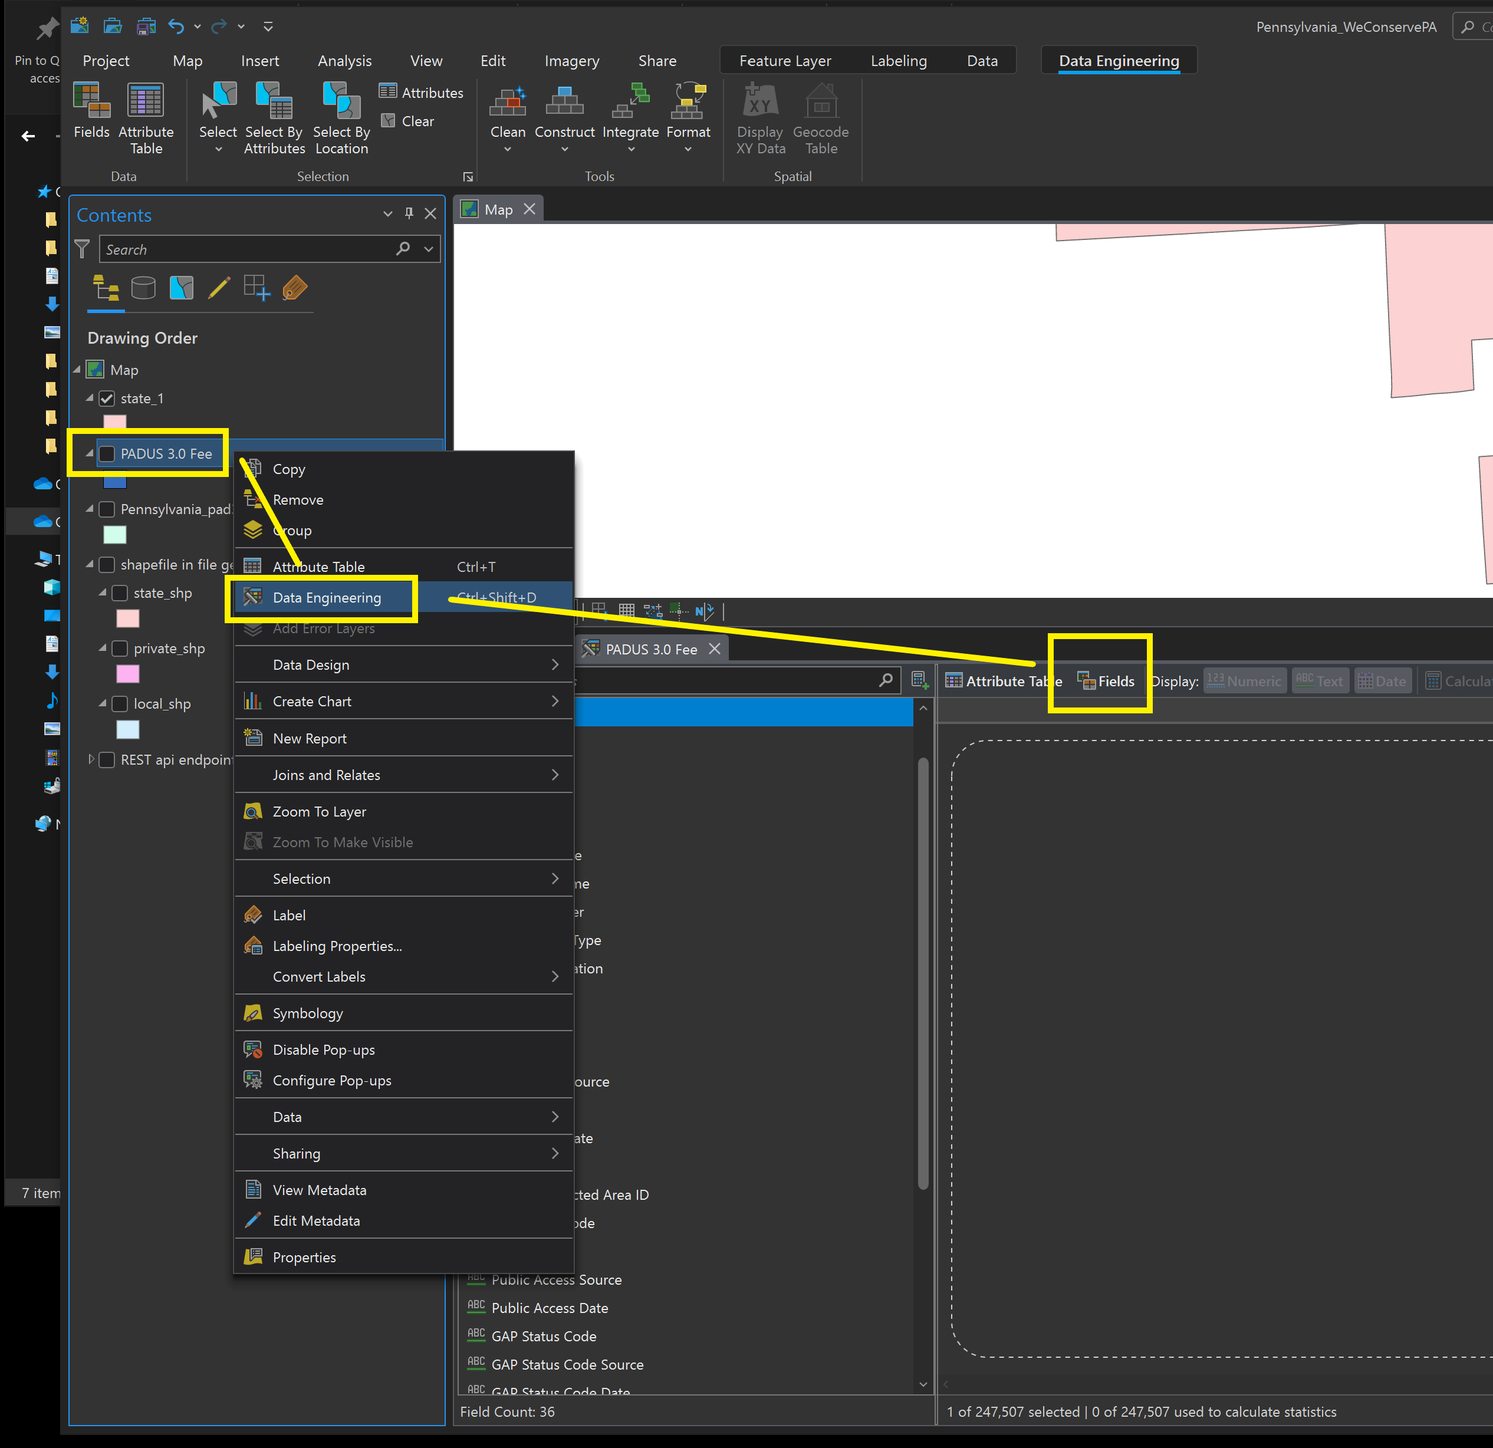Click the List By Labeling icon
The height and width of the screenshot is (1448, 1493).
click(295, 288)
